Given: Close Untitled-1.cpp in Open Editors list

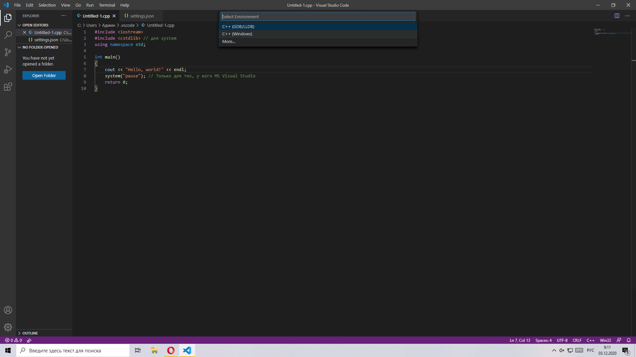Looking at the screenshot, I should pos(25,32).
